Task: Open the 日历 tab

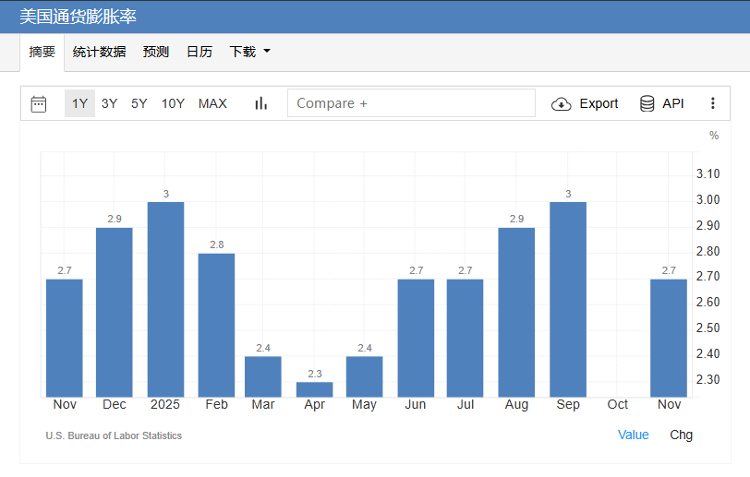Action: [199, 52]
